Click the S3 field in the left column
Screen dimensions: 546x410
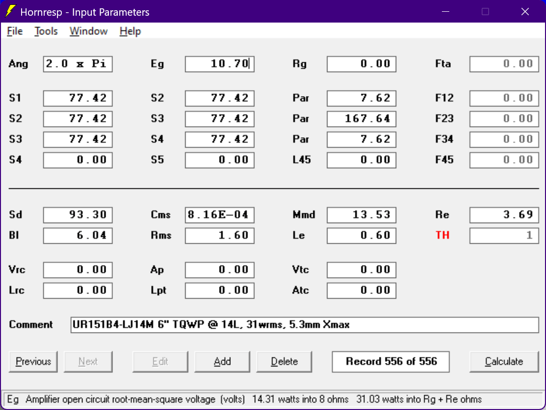point(78,139)
